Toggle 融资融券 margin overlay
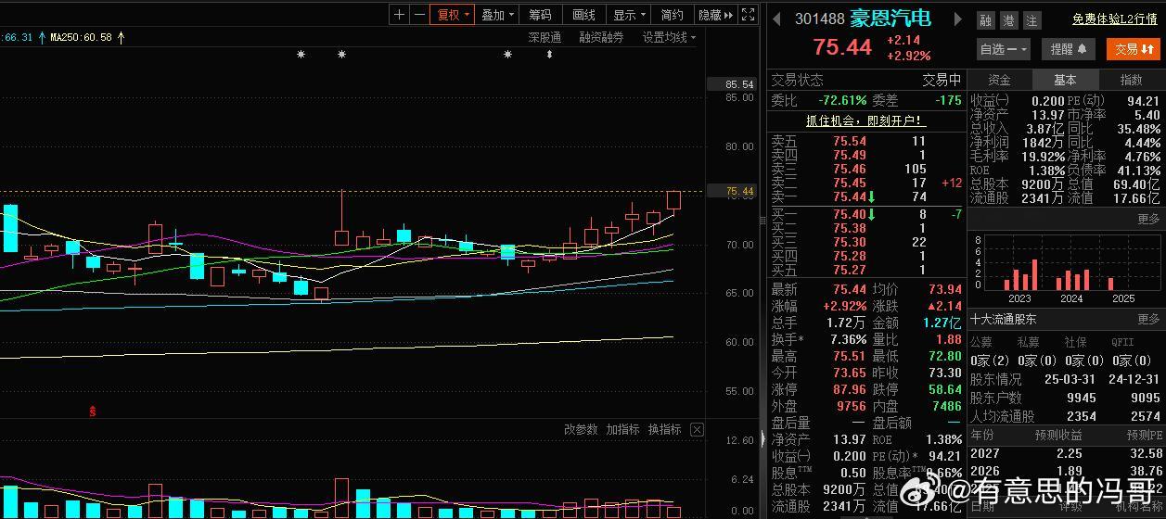The height and width of the screenshot is (519, 1166). click(x=601, y=37)
